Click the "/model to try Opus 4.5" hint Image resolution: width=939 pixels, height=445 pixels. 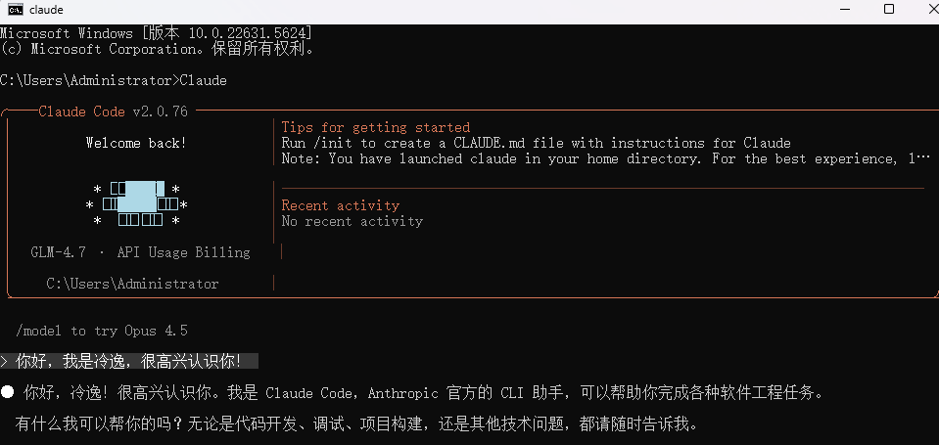pyautogui.click(x=102, y=331)
